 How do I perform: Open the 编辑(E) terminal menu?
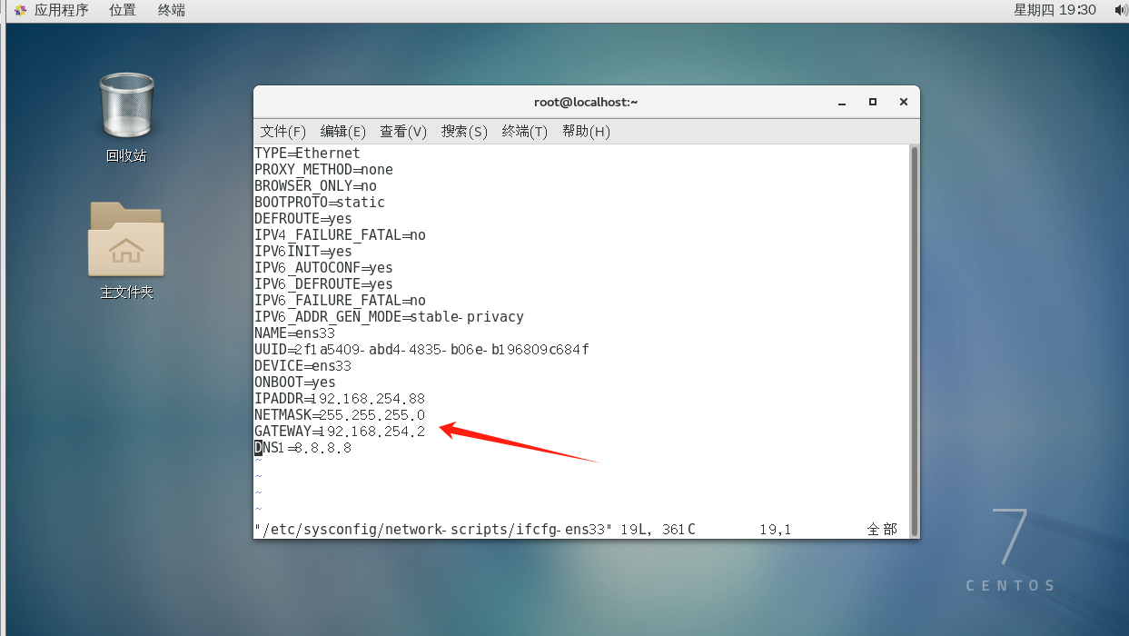point(342,132)
